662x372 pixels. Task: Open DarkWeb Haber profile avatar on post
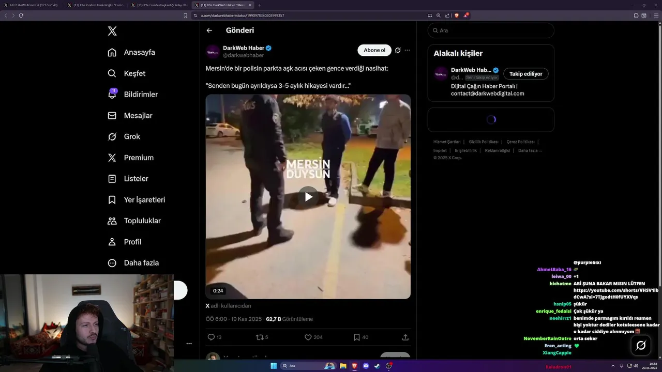click(x=213, y=51)
